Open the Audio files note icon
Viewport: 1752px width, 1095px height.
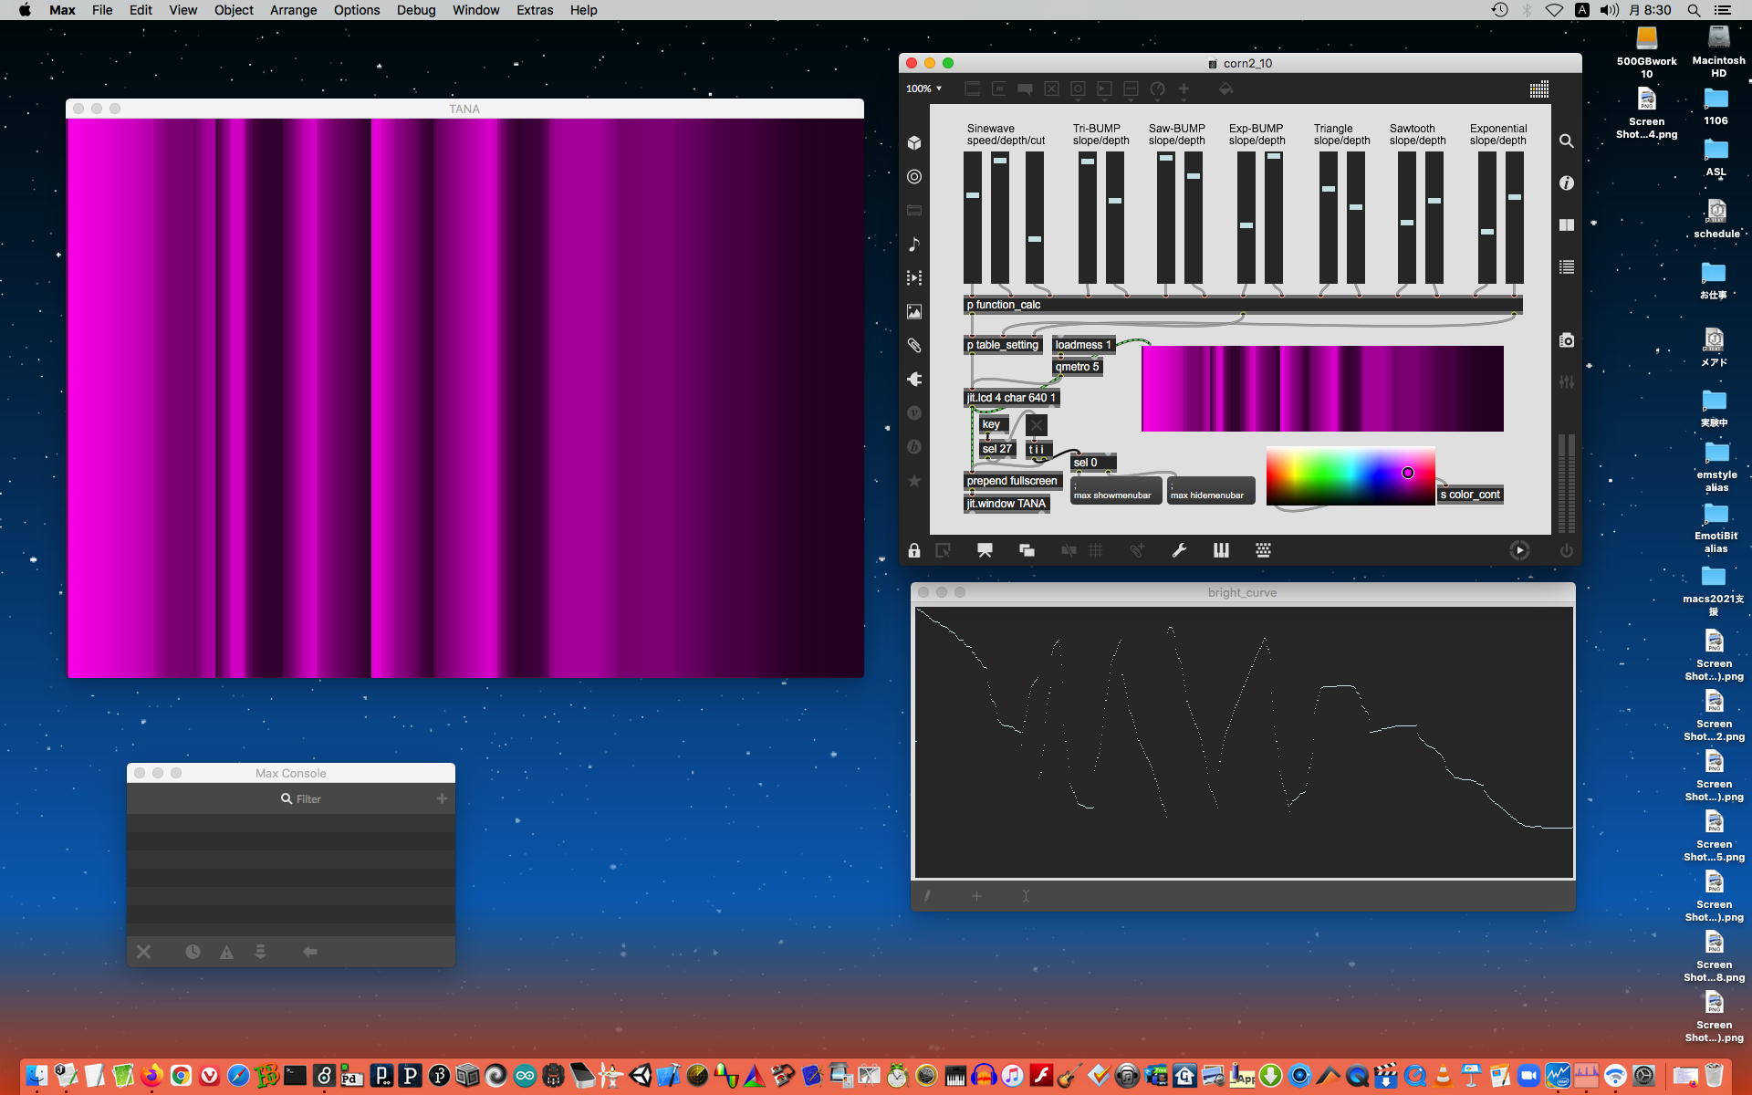pyautogui.click(x=914, y=245)
